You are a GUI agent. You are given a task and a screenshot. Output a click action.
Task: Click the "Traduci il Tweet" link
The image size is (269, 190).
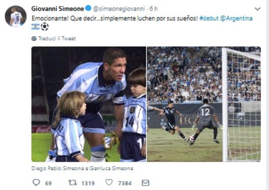click(57, 38)
